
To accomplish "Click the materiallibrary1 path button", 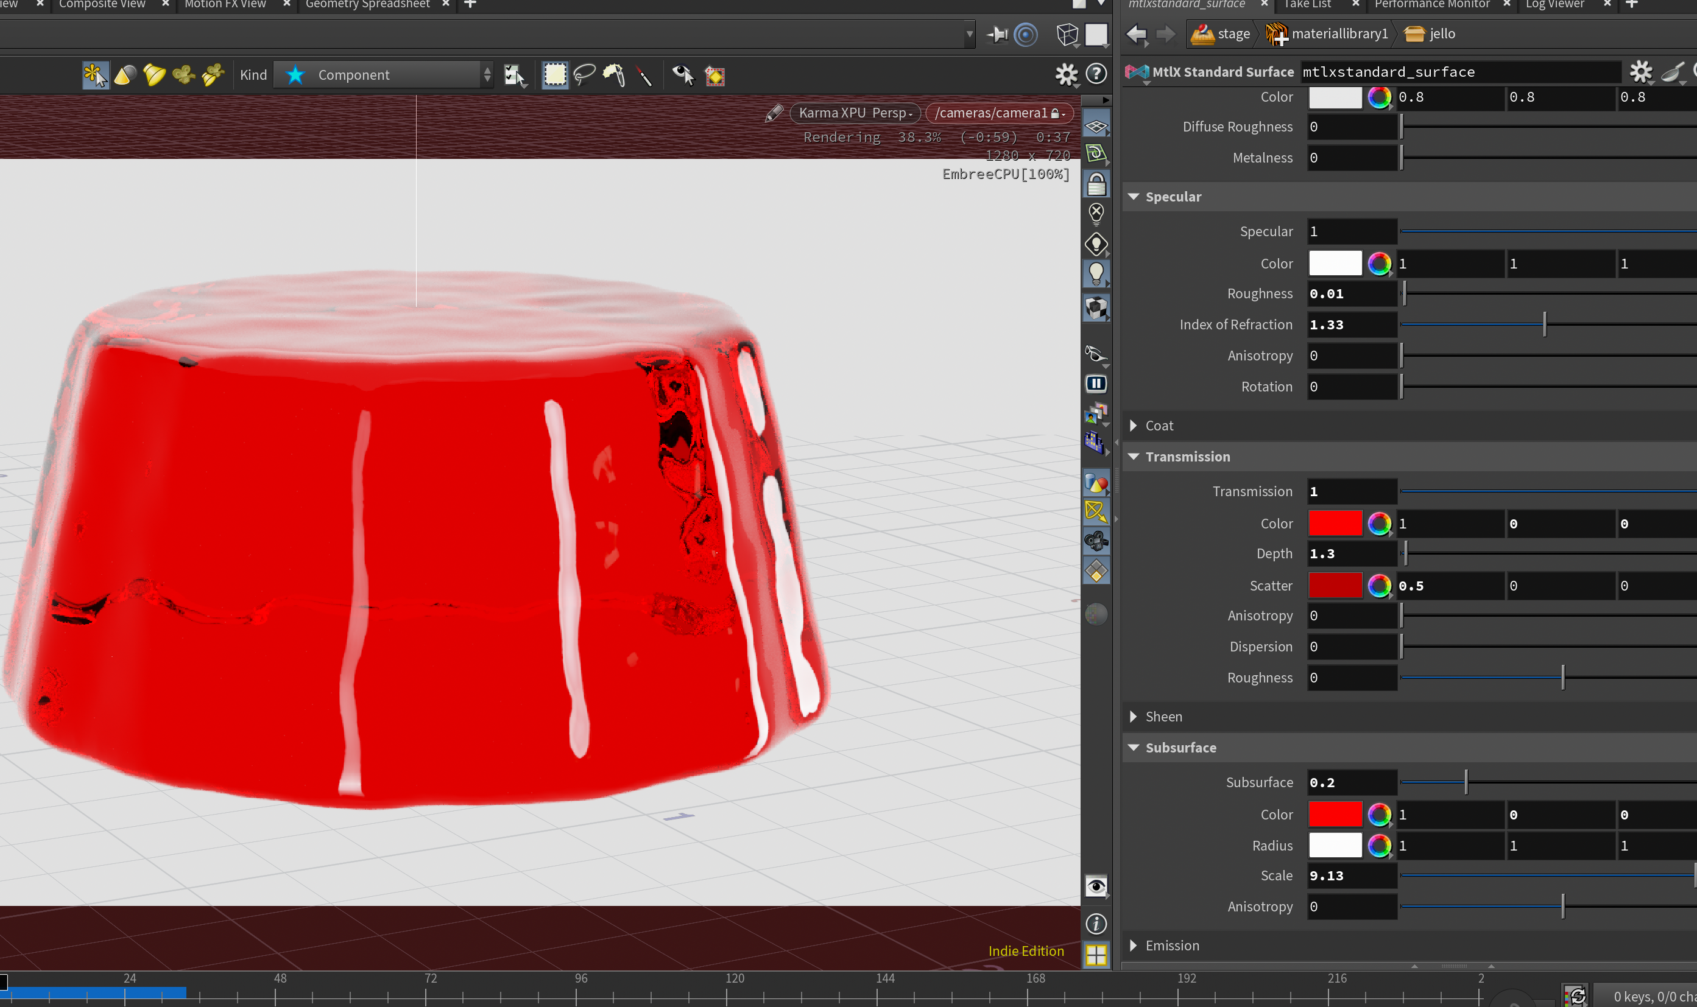I will tap(1327, 34).
